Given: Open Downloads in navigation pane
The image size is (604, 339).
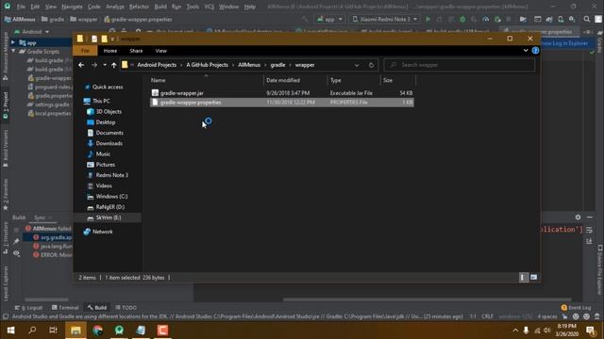Looking at the screenshot, I should [x=109, y=143].
